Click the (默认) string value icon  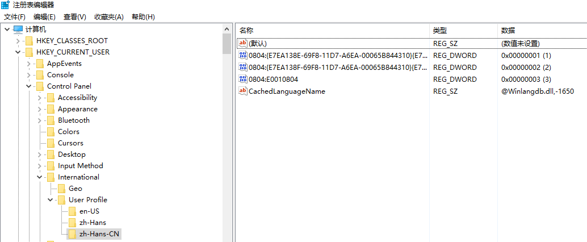(x=243, y=43)
